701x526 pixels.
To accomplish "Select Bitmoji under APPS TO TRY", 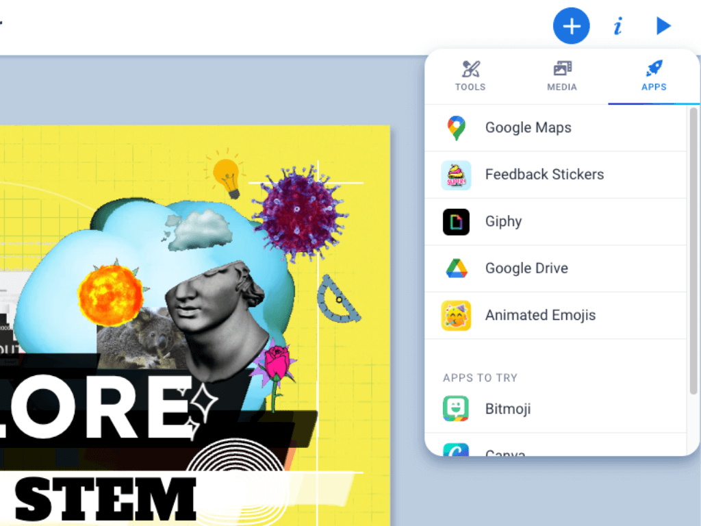I will 508,408.
